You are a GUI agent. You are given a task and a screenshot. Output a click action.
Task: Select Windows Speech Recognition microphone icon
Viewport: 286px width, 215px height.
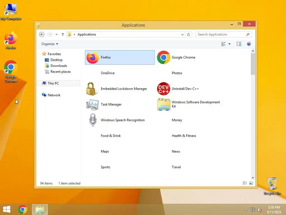pyautogui.click(x=93, y=120)
